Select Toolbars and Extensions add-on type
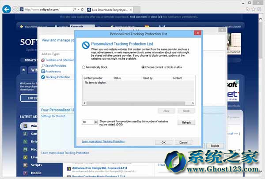 coord(57,60)
